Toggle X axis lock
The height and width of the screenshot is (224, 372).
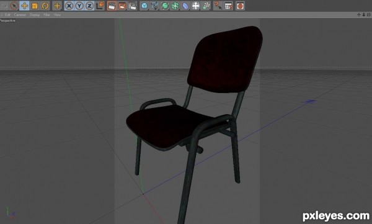69,6
